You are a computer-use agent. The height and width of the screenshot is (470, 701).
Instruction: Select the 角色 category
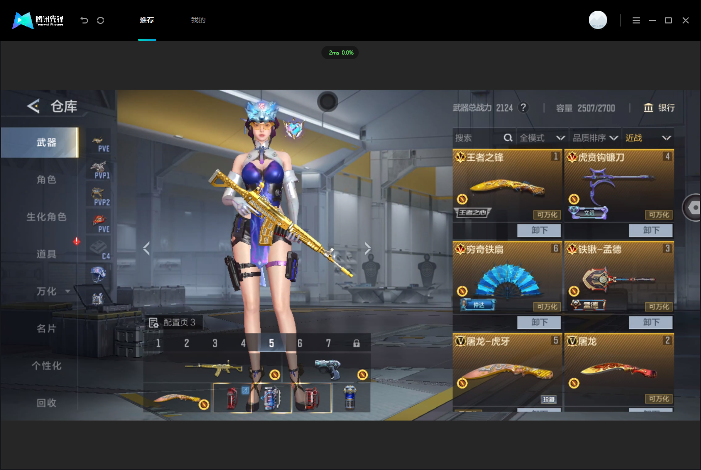tap(46, 179)
